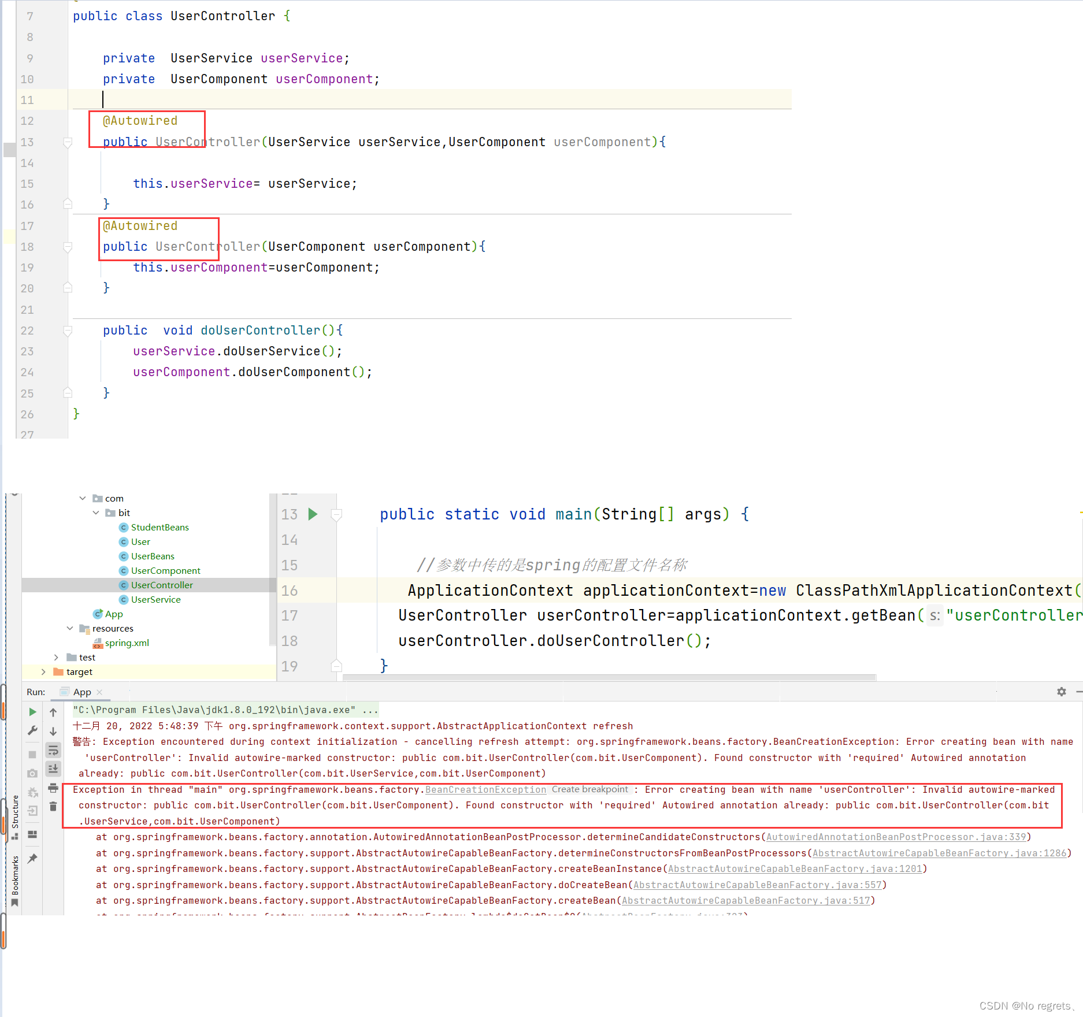Select UserService class in project tree

pyautogui.click(x=150, y=599)
